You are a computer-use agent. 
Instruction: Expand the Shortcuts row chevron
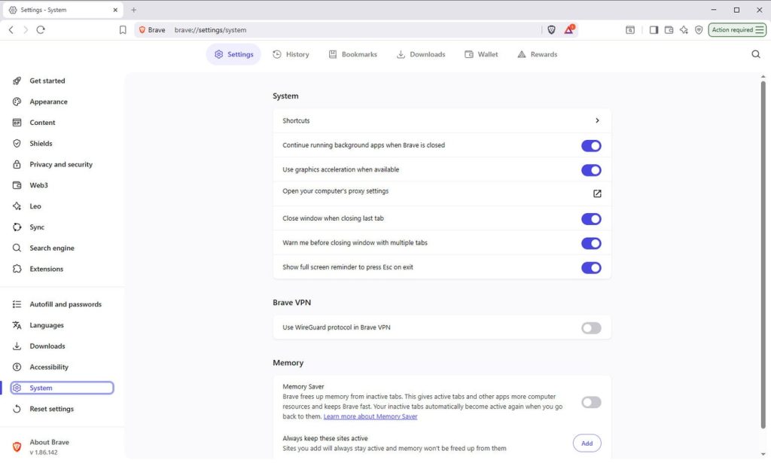point(597,120)
